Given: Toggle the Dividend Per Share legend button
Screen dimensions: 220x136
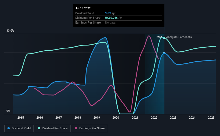Looking at the screenshot, I should click(53, 129).
